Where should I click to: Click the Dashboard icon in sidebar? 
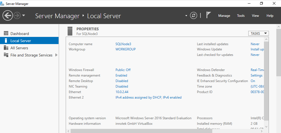pos(6,34)
